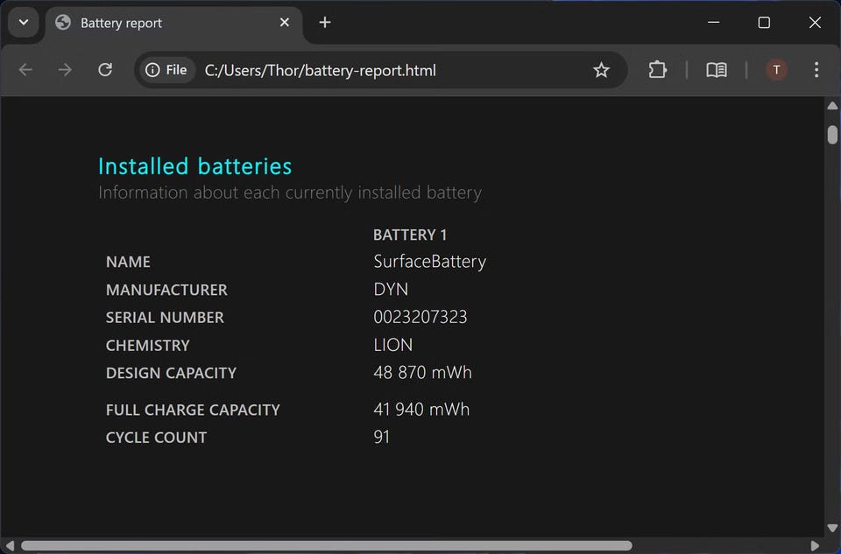This screenshot has height=554, width=841.
Task: Click the browser forward arrow
Action: click(x=65, y=70)
